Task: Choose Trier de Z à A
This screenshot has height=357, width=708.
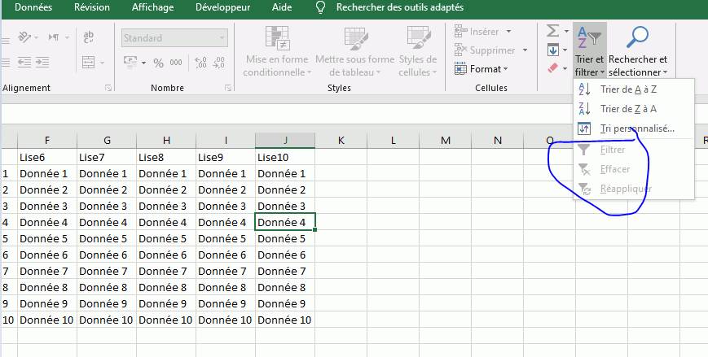Action: click(x=628, y=109)
